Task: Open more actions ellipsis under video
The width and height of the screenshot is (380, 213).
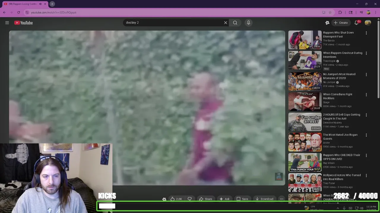Action: (281, 199)
